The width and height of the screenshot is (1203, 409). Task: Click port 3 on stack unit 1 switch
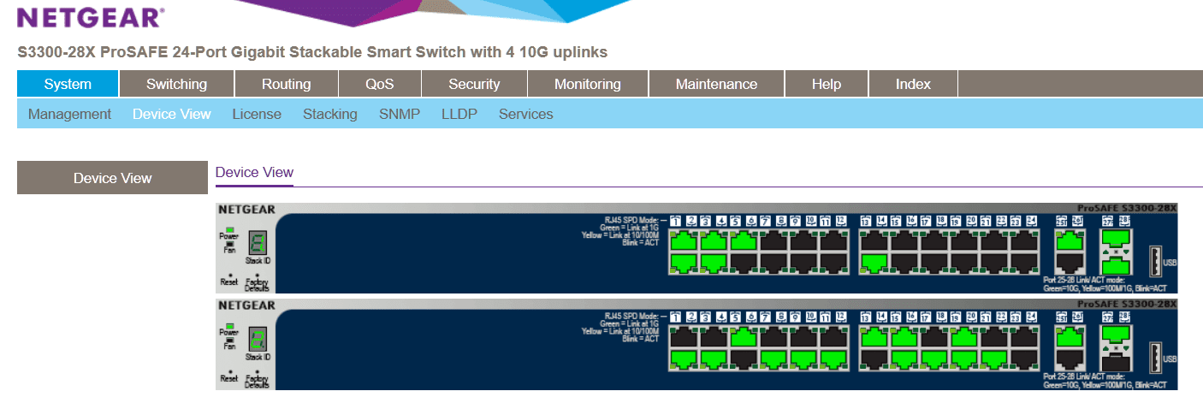[x=714, y=241]
